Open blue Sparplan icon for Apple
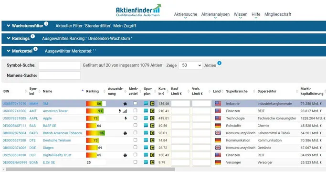This screenshot has height=172, width=326. click(x=146, y=118)
